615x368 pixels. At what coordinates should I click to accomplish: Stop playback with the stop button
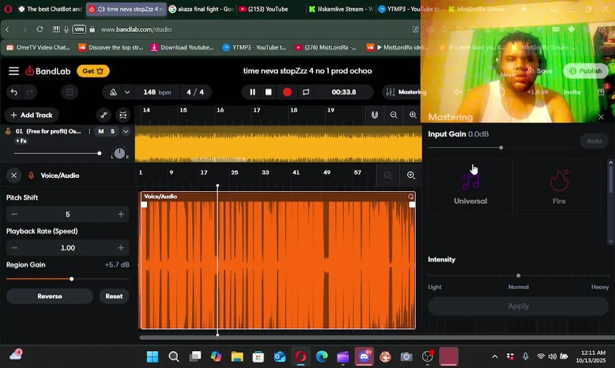pyautogui.click(x=269, y=92)
